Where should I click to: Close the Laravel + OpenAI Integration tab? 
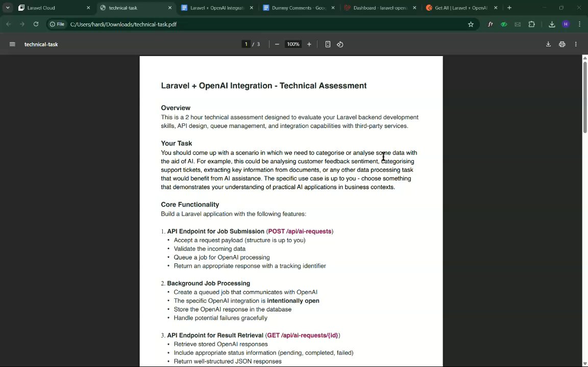point(251,8)
